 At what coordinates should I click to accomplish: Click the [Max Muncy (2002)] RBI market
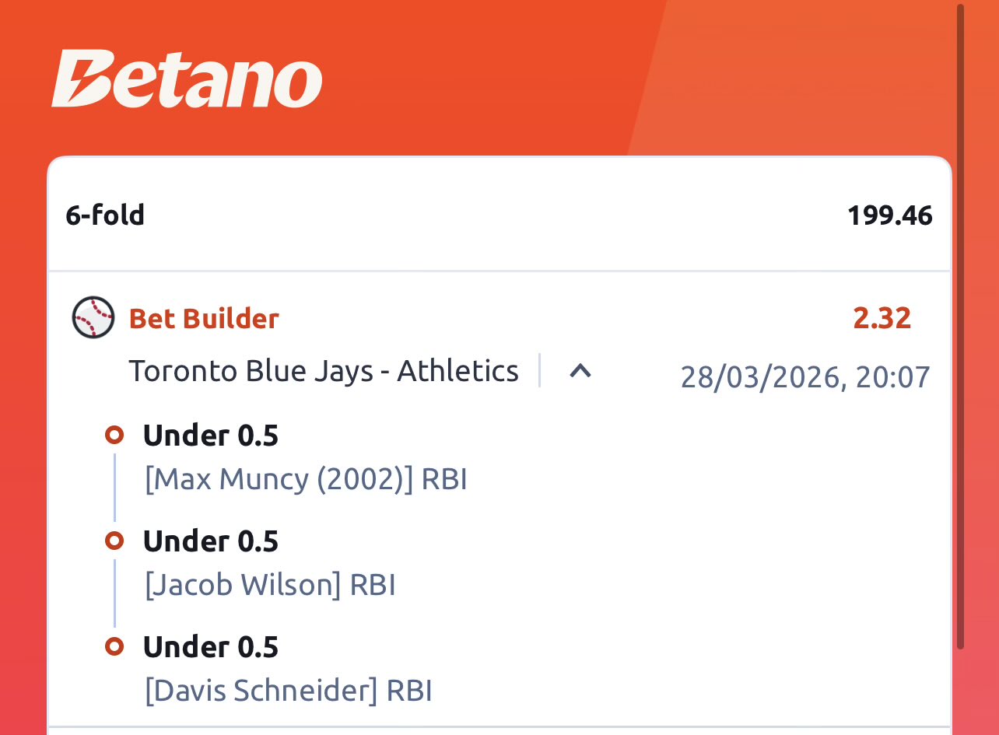(x=306, y=480)
